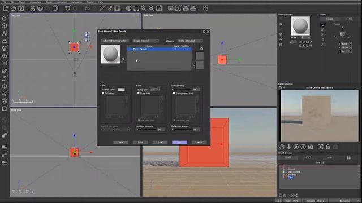This screenshot has width=362, height=203.
Task: Click the Reflection amount slider
Action: pyautogui.click(x=182, y=130)
